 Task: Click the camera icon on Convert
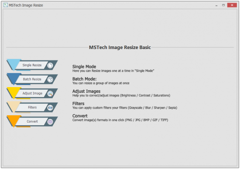tap(50, 122)
